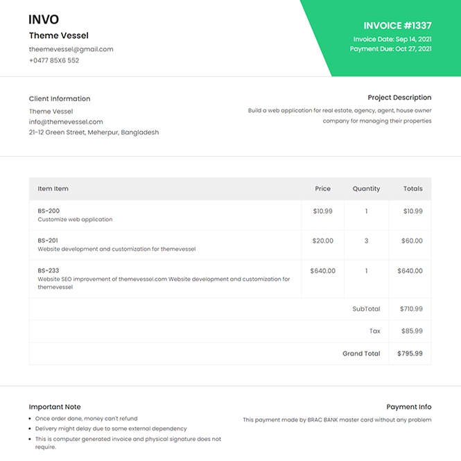Click the Quantity column header
The width and height of the screenshot is (461, 461).
(x=366, y=189)
